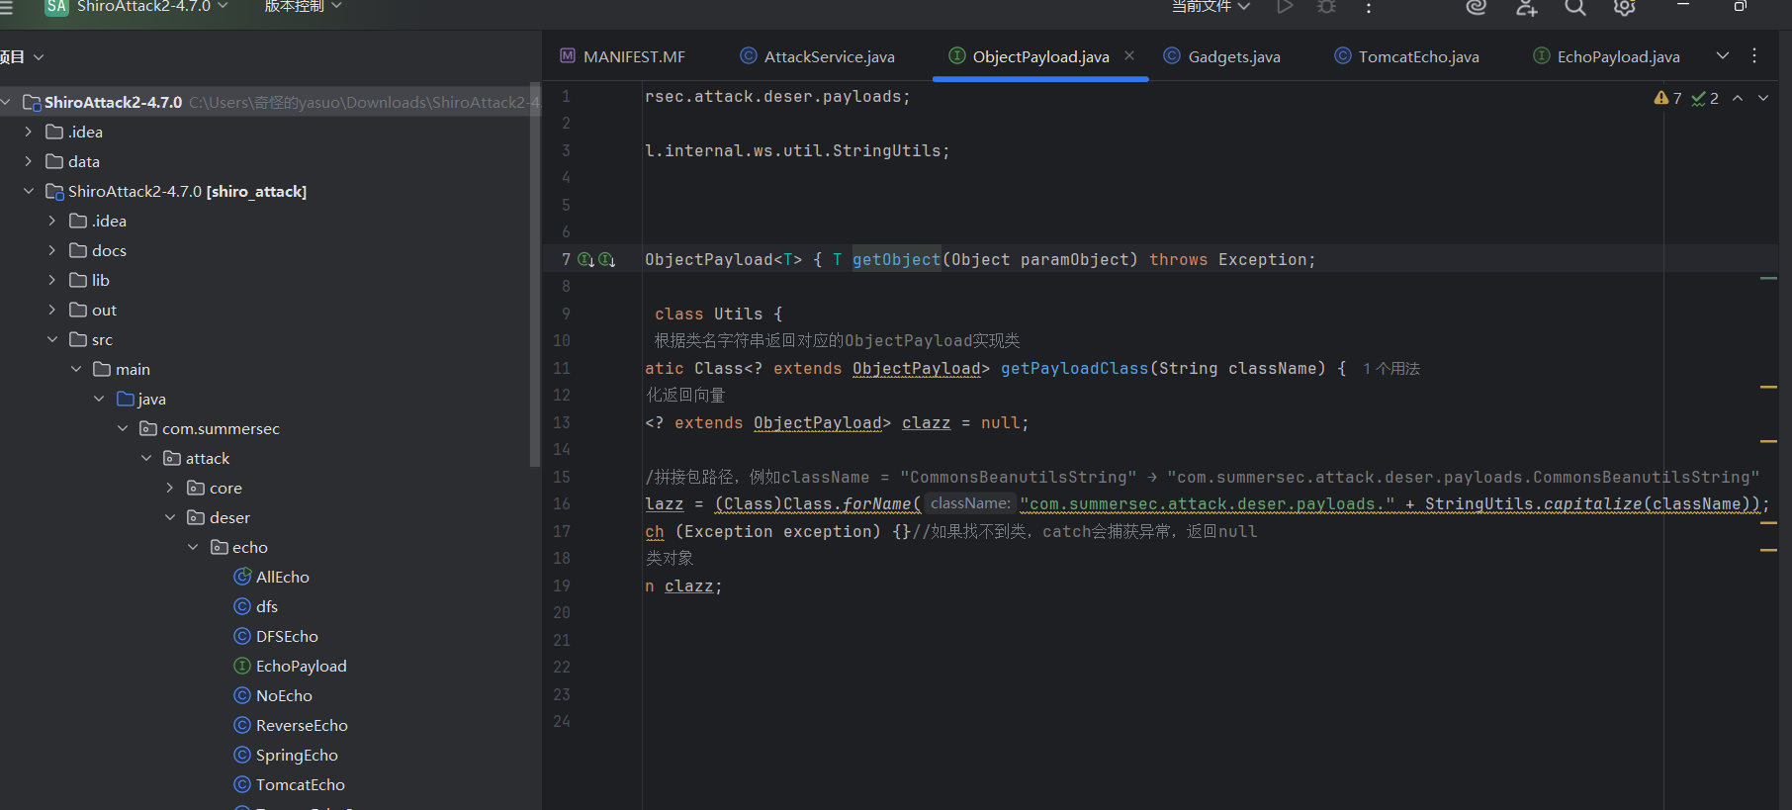This screenshot has height=810, width=1792.
Task: Jump to previous highlighted problem arrow
Action: coord(1738,98)
